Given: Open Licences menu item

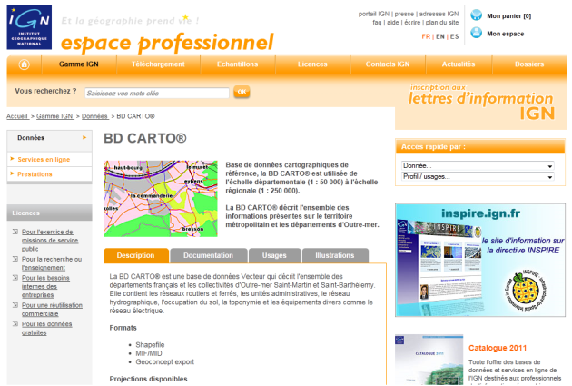Looking at the screenshot, I should [312, 64].
